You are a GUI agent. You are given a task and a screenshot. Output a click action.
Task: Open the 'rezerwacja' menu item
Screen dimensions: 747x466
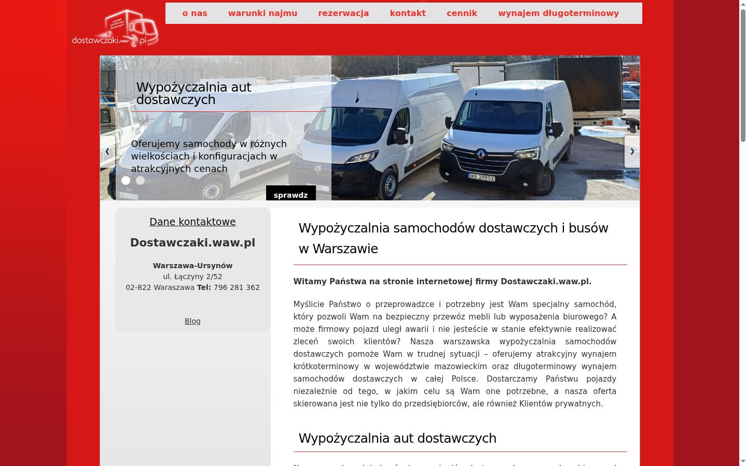click(x=343, y=13)
